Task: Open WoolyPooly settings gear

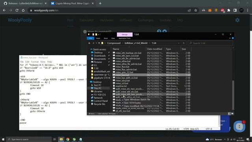Action: click(237, 20)
